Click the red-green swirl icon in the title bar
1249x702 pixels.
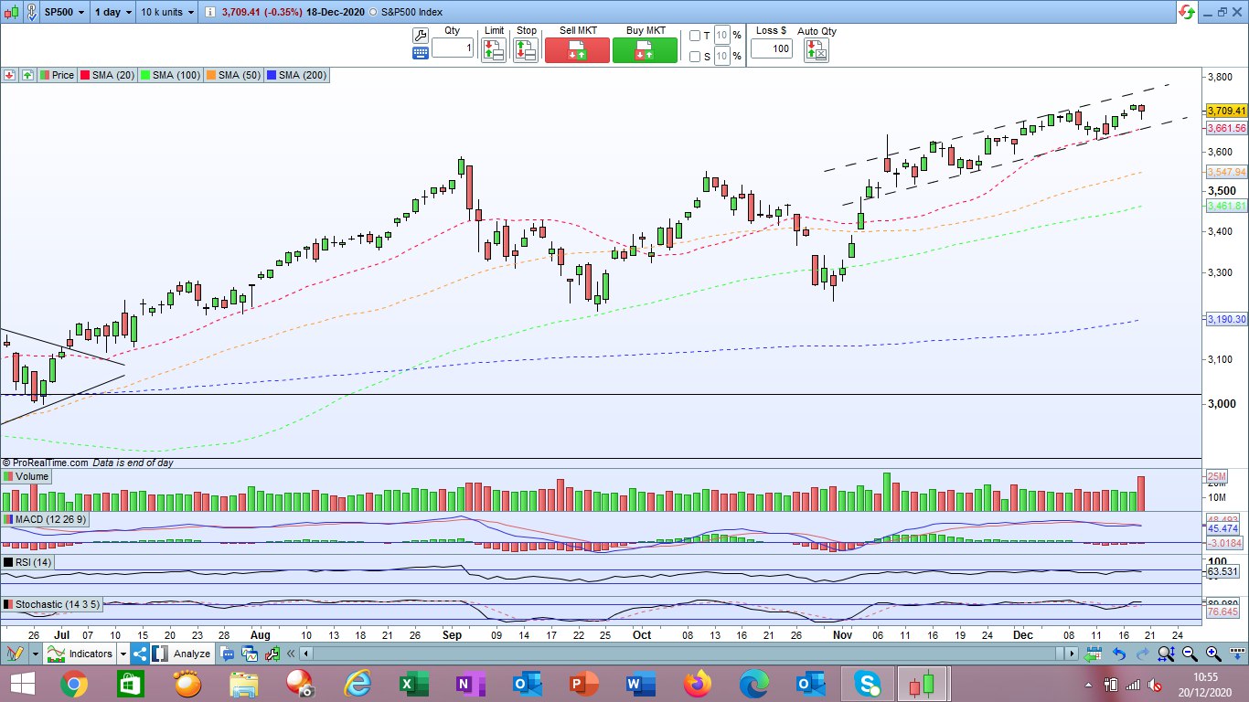1187,13
